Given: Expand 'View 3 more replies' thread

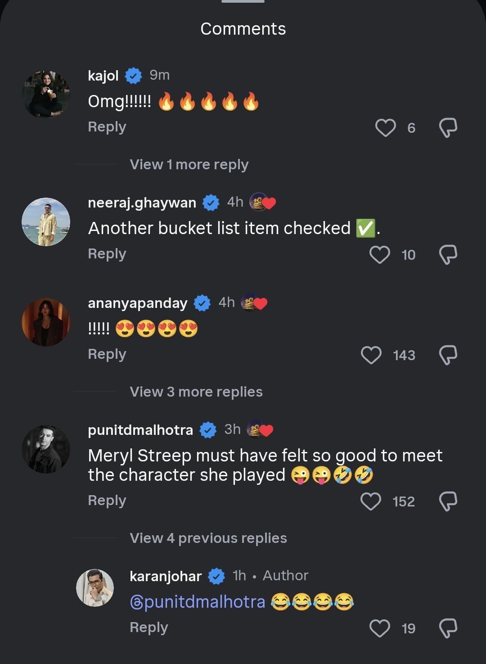Looking at the screenshot, I should (196, 392).
